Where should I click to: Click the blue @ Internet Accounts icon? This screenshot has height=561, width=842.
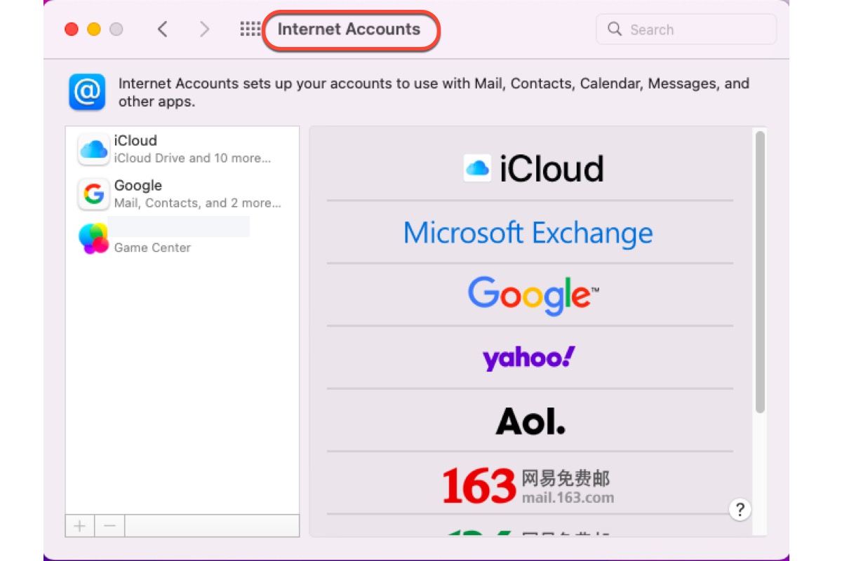pos(87,92)
